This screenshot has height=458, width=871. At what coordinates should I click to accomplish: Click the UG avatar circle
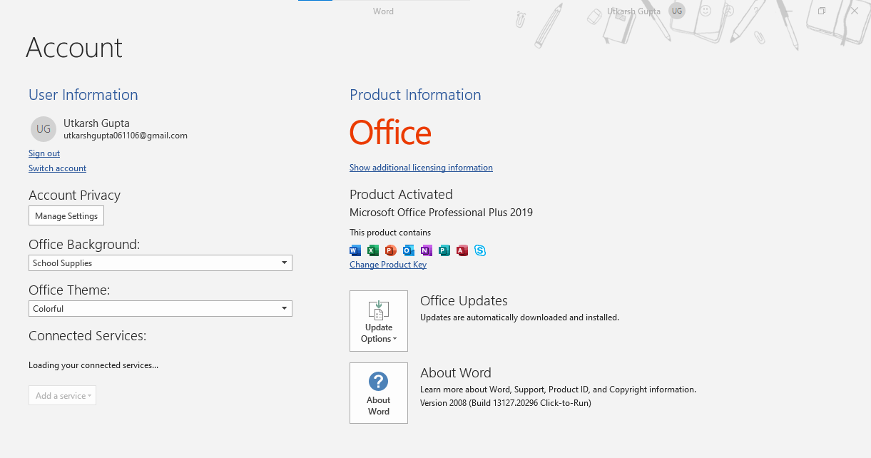(676, 11)
